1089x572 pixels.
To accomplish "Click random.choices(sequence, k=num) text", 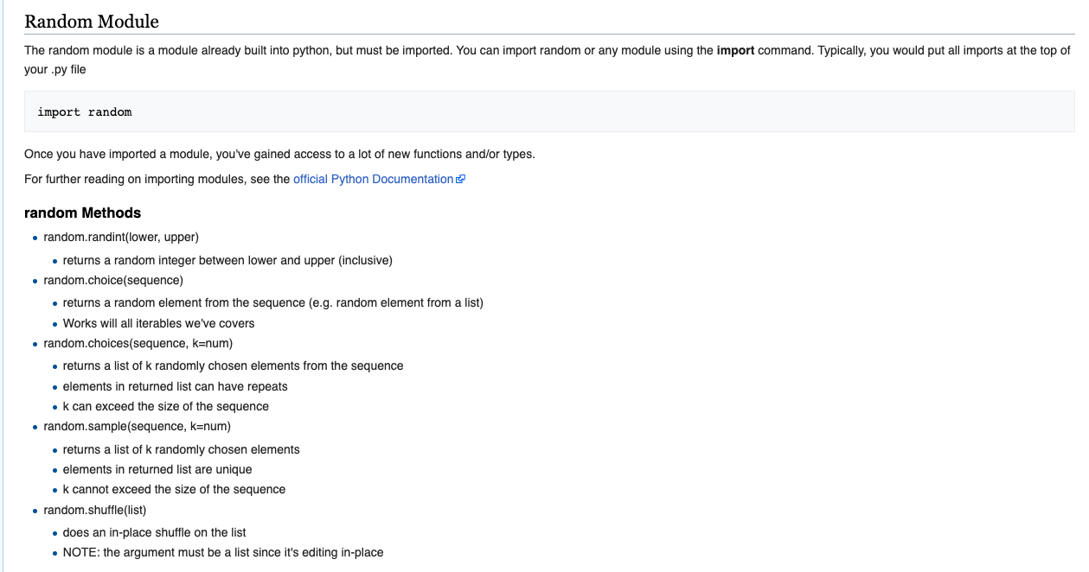I will (138, 343).
